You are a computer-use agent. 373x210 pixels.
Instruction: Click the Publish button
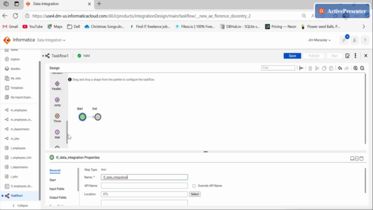314,56
